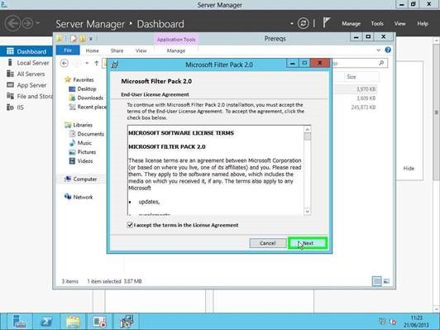
Task: Click the network tray icon
Action: pos(382,321)
